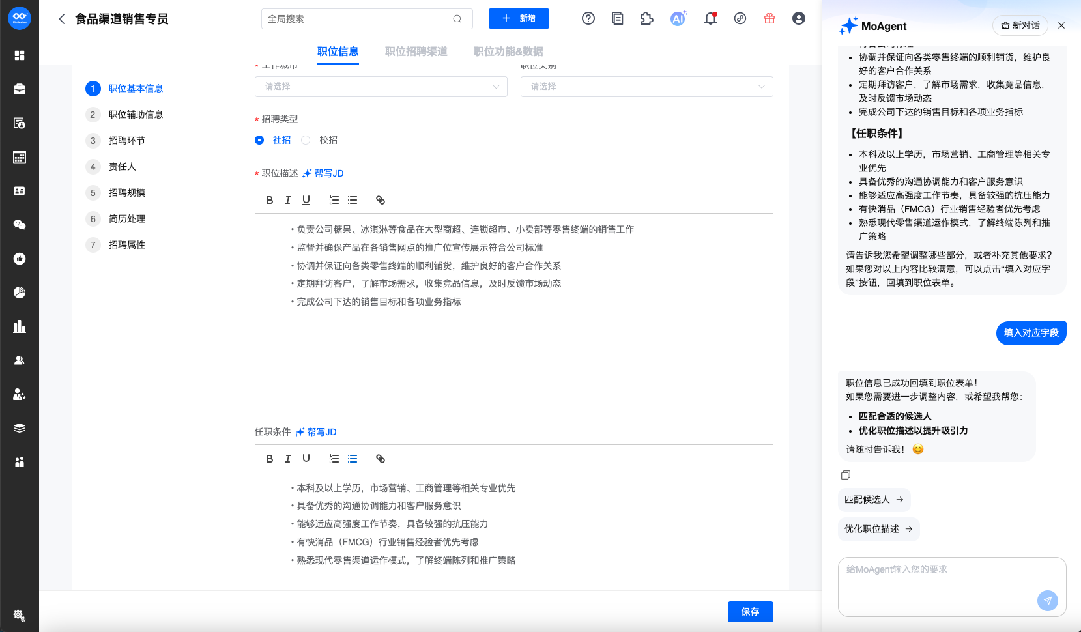The width and height of the screenshot is (1081, 632).
Task: Click the 填入对应字段 bubble
Action: 1031,333
